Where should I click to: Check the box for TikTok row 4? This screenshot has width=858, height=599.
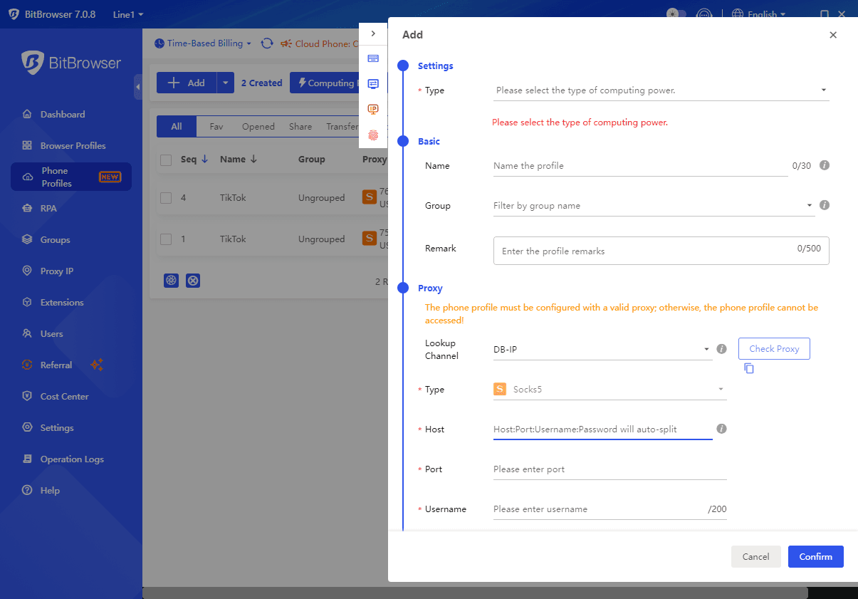pos(166,198)
